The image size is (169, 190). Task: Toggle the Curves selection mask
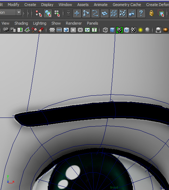95,13
